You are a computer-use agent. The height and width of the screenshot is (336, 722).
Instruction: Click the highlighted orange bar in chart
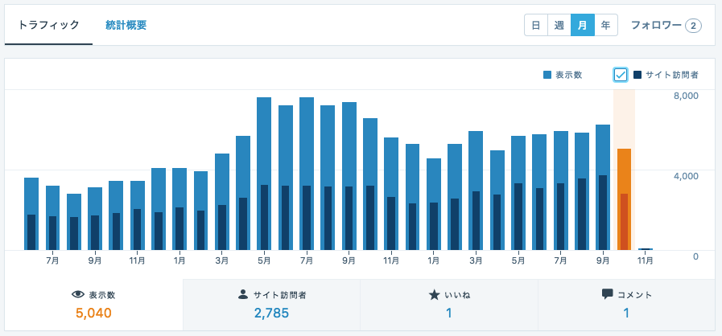coord(624,199)
